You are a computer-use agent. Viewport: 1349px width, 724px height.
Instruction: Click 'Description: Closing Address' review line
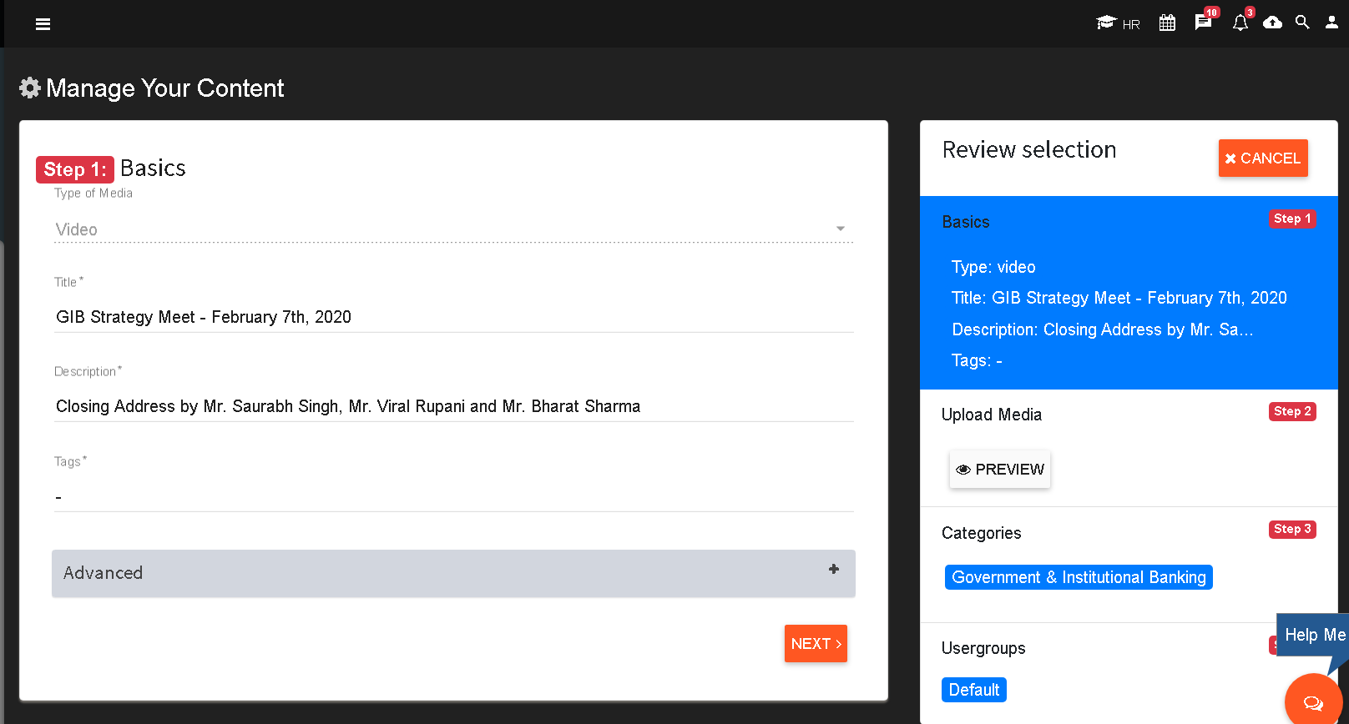pos(1103,329)
